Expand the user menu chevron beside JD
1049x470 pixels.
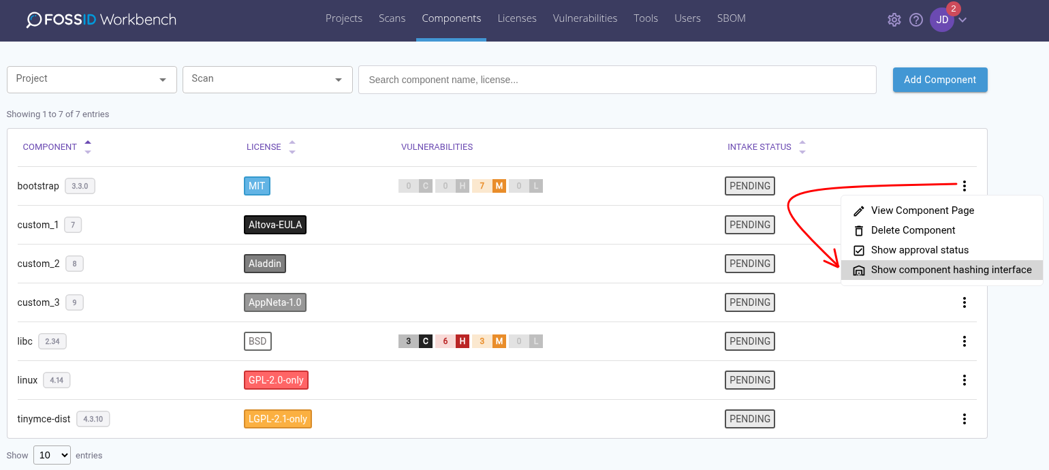pyautogui.click(x=962, y=20)
